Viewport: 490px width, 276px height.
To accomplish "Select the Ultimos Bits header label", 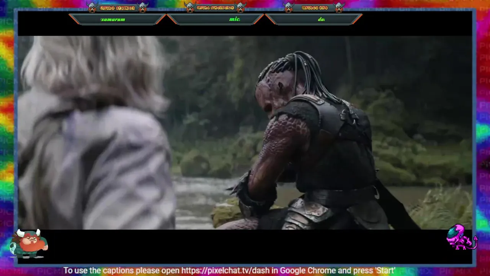I will click(x=314, y=8).
